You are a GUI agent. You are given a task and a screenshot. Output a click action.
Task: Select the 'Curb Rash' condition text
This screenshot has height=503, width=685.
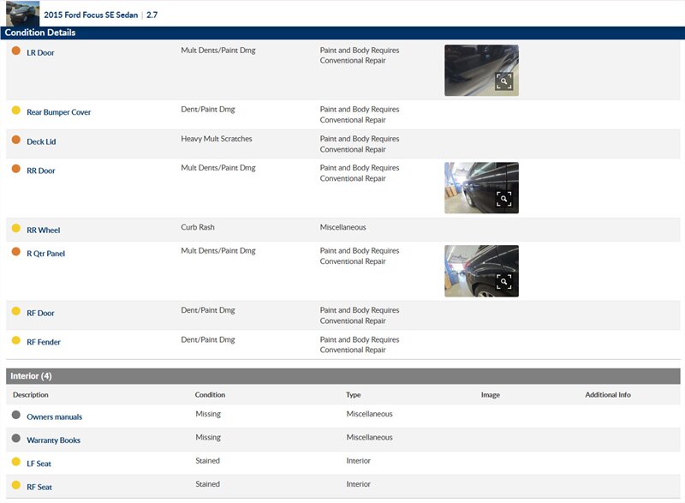coord(198,227)
